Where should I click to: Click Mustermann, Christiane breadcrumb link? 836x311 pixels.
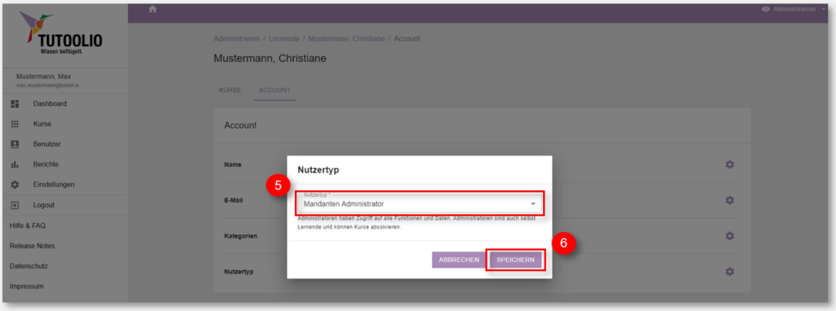[346, 39]
